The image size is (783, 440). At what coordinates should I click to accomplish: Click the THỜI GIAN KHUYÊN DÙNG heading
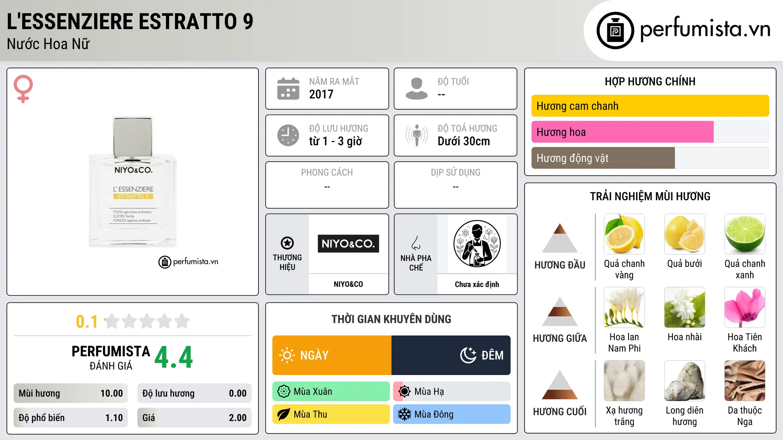click(391, 319)
